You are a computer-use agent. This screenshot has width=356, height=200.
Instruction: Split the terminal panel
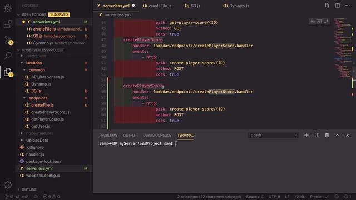pos(317,135)
